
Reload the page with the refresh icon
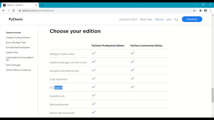pos(13,10)
